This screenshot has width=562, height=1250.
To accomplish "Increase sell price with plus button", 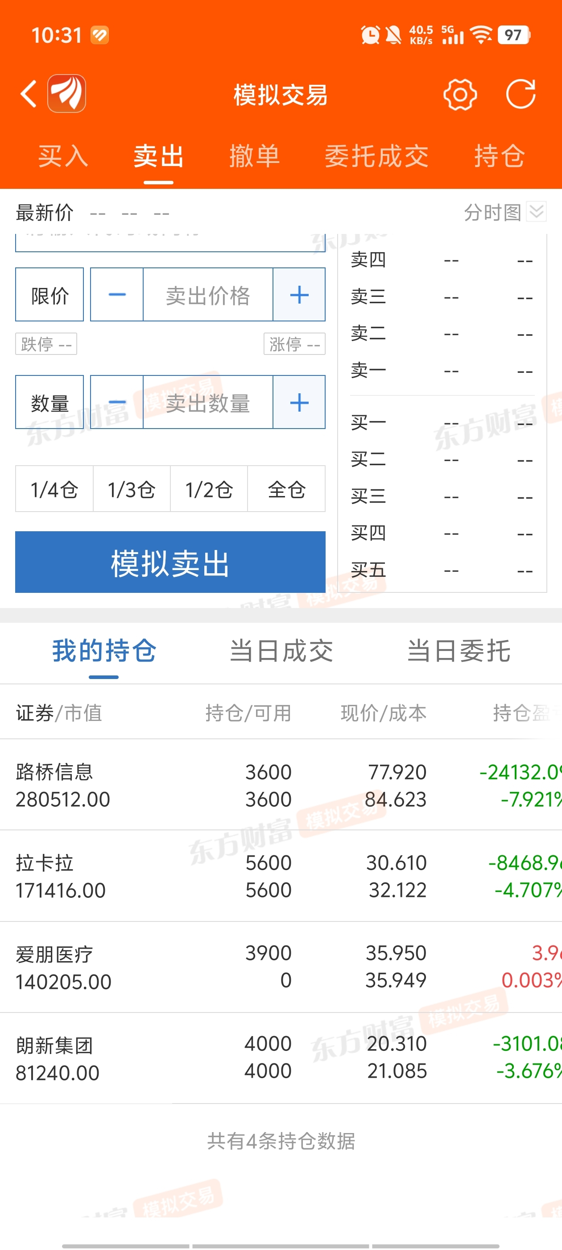I will click(299, 295).
